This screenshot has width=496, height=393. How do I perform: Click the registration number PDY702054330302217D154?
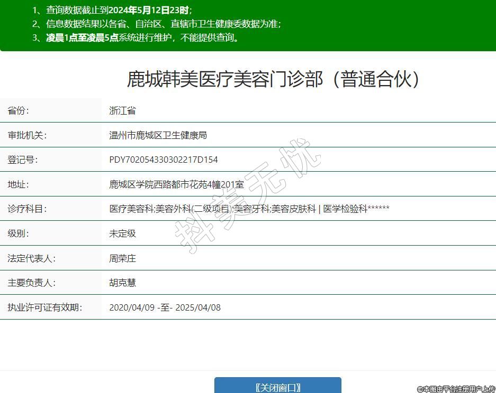click(163, 160)
